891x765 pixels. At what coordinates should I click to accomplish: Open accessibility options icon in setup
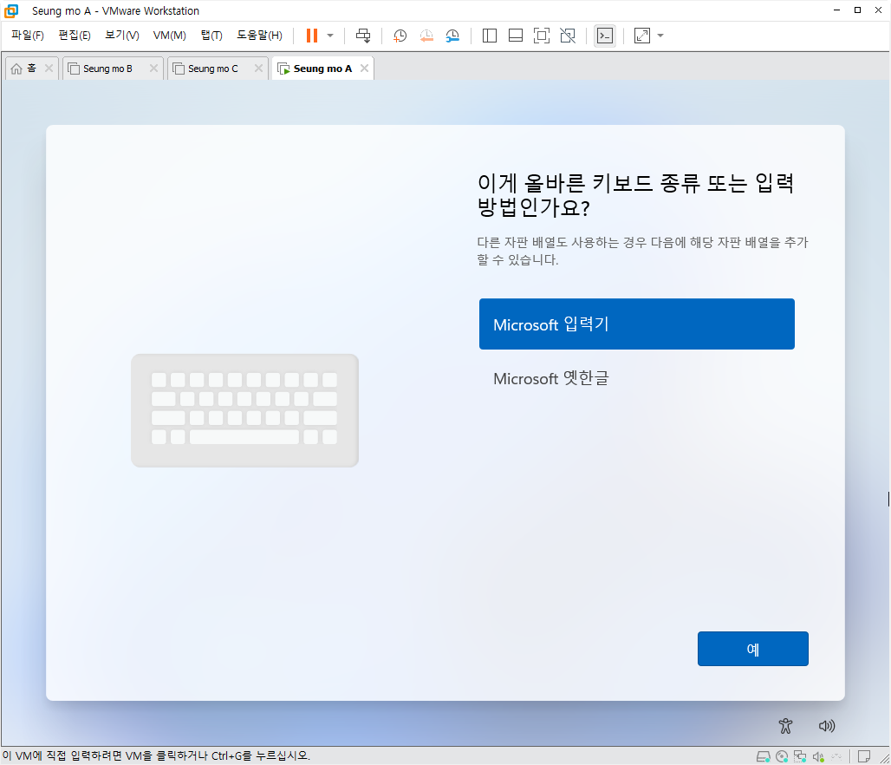785,726
